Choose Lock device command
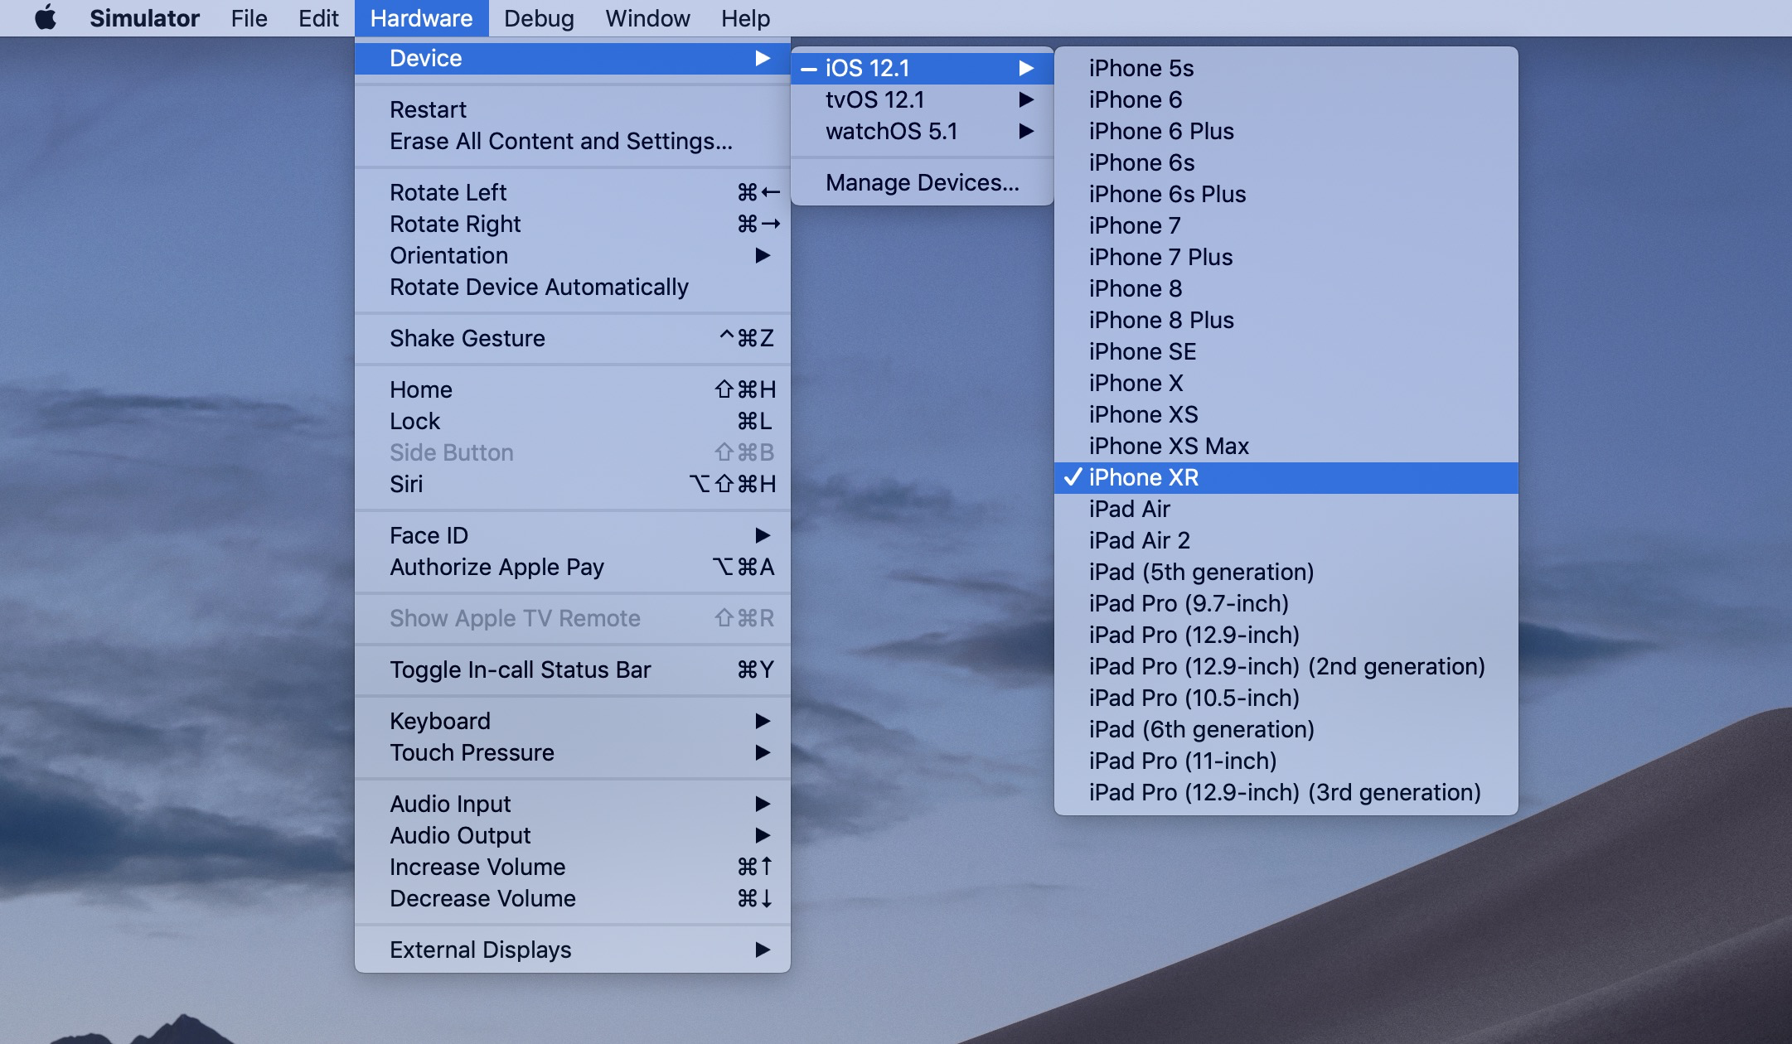 (x=572, y=421)
